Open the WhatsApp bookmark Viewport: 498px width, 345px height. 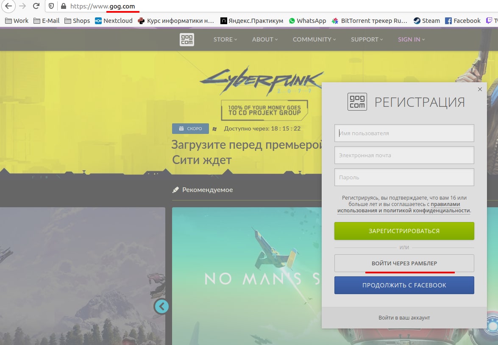point(307,21)
